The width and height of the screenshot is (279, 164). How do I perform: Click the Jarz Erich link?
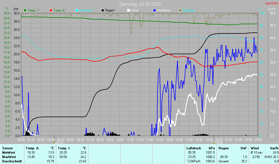coord(272,3)
